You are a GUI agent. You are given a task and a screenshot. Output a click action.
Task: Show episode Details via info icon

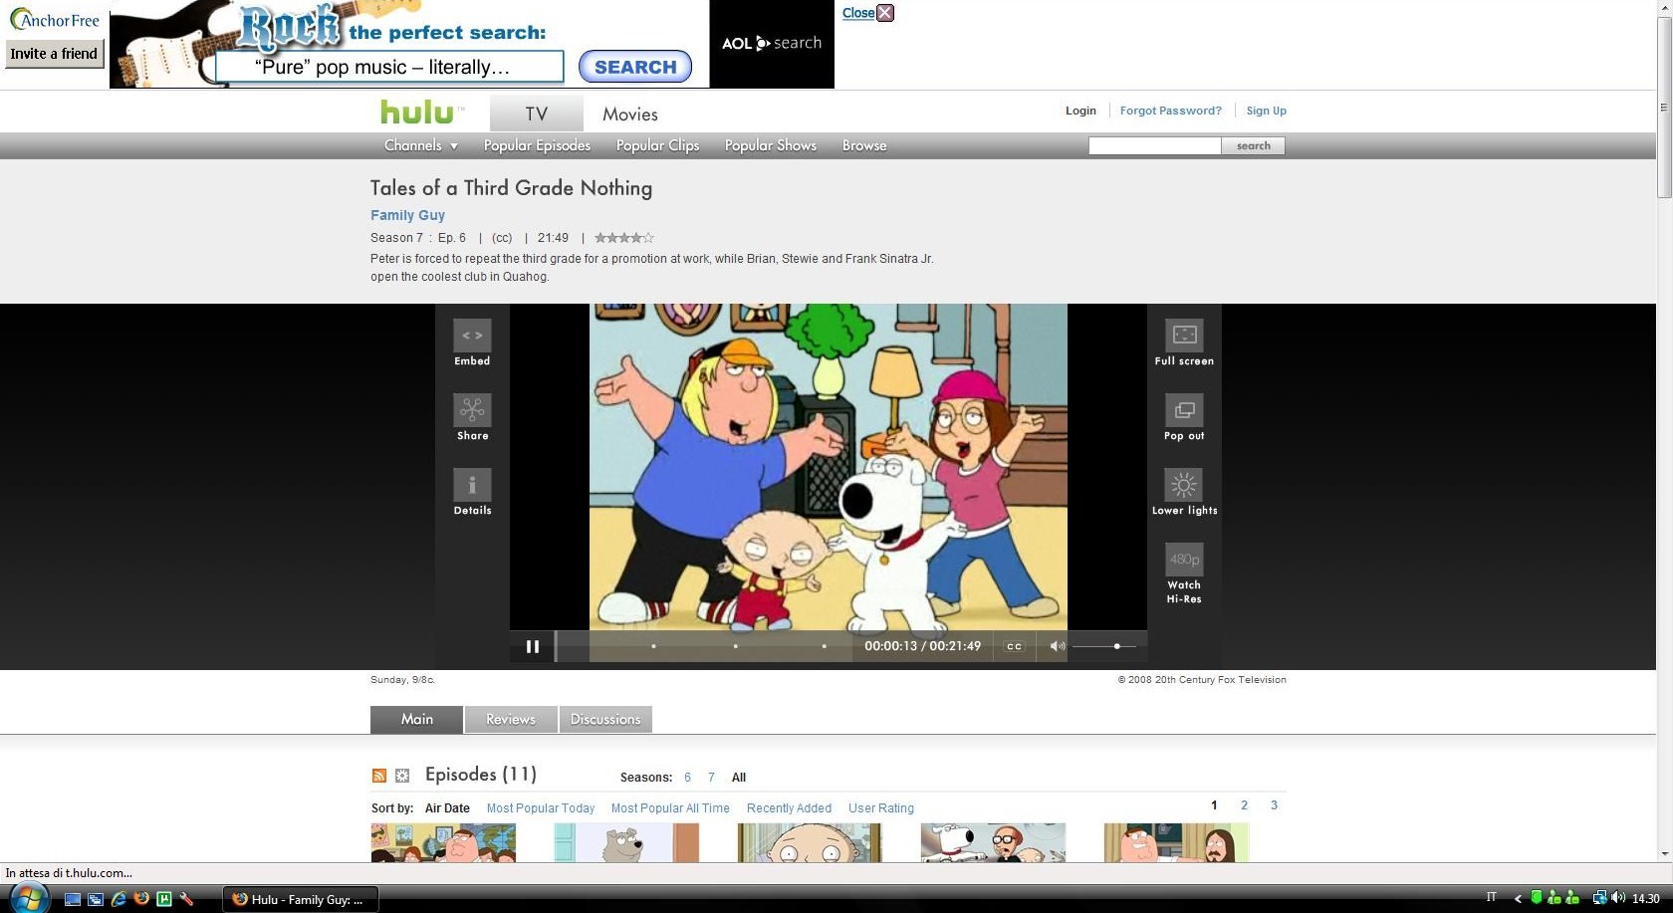coord(472,485)
